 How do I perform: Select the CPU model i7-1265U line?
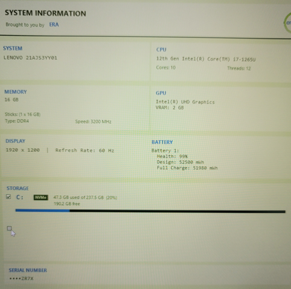point(206,59)
